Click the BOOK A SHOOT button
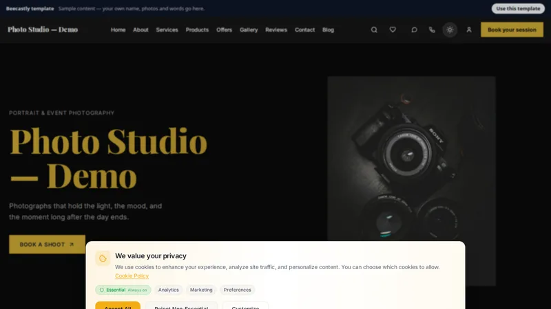The width and height of the screenshot is (551, 309). (x=47, y=244)
